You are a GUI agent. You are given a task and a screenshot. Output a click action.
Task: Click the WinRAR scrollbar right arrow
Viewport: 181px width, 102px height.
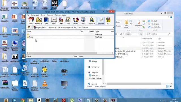pos(113,53)
